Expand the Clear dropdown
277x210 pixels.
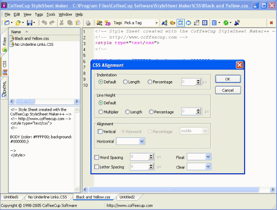click(208, 167)
